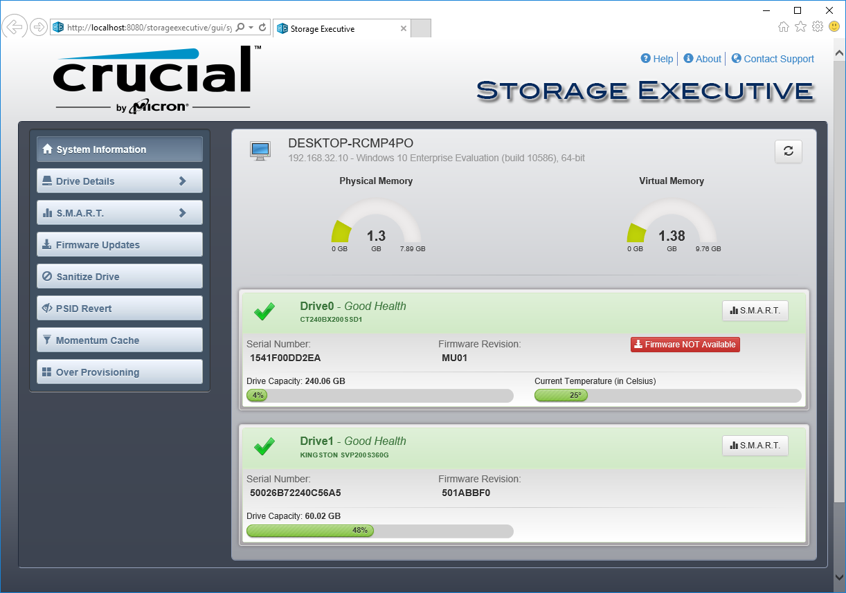Click the refresh system info icon

[x=789, y=152]
